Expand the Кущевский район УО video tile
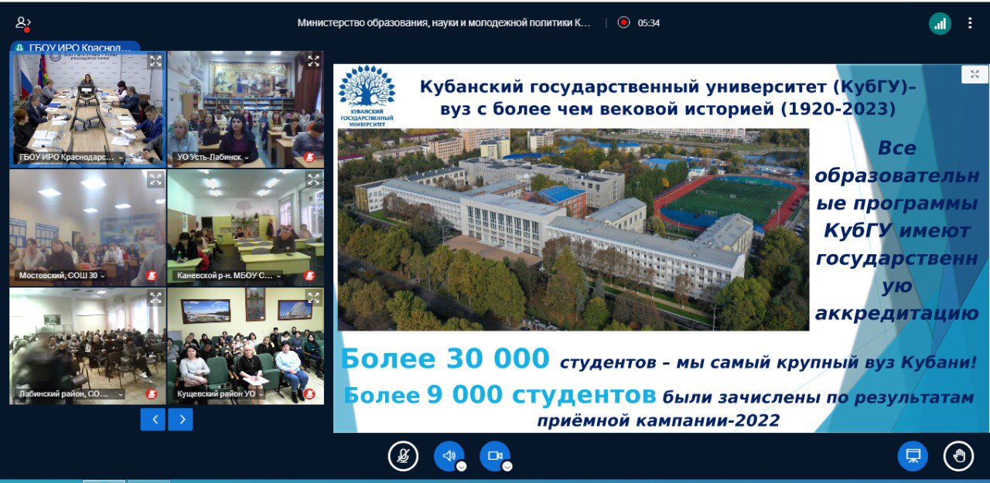The height and width of the screenshot is (483, 990). click(x=313, y=298)
